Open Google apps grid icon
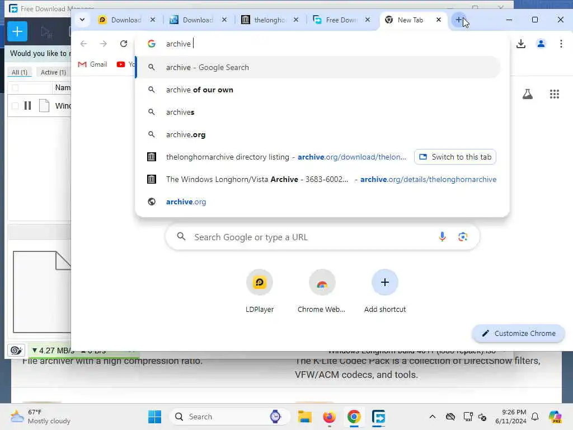This screenshot has height=430, width=573. tap(555, 94)
